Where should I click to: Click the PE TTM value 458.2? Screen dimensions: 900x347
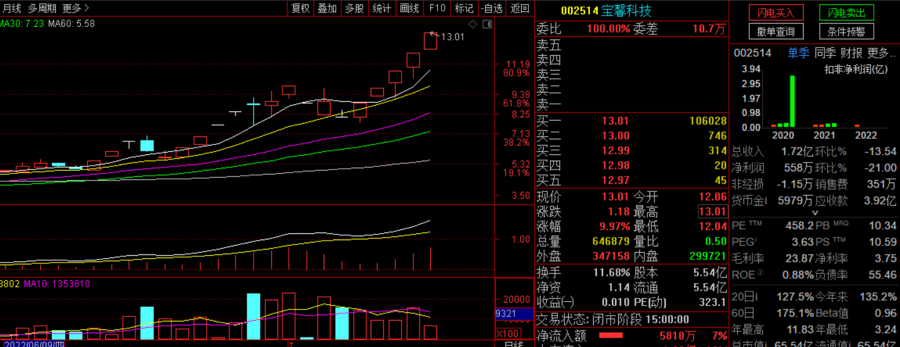(801, 225)
